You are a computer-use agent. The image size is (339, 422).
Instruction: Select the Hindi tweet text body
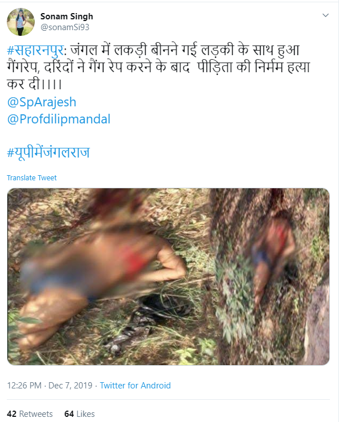(159, 67)
